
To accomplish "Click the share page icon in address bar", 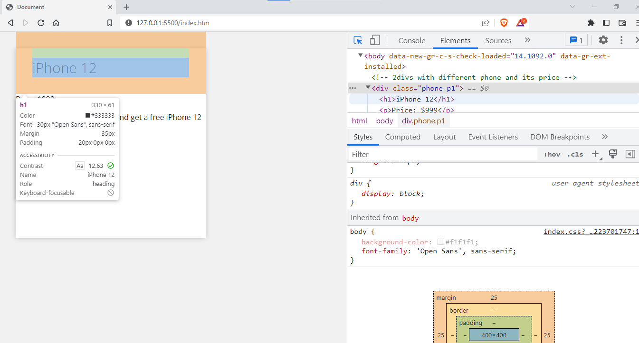I will pyautogui.click(x=486, y=23).
